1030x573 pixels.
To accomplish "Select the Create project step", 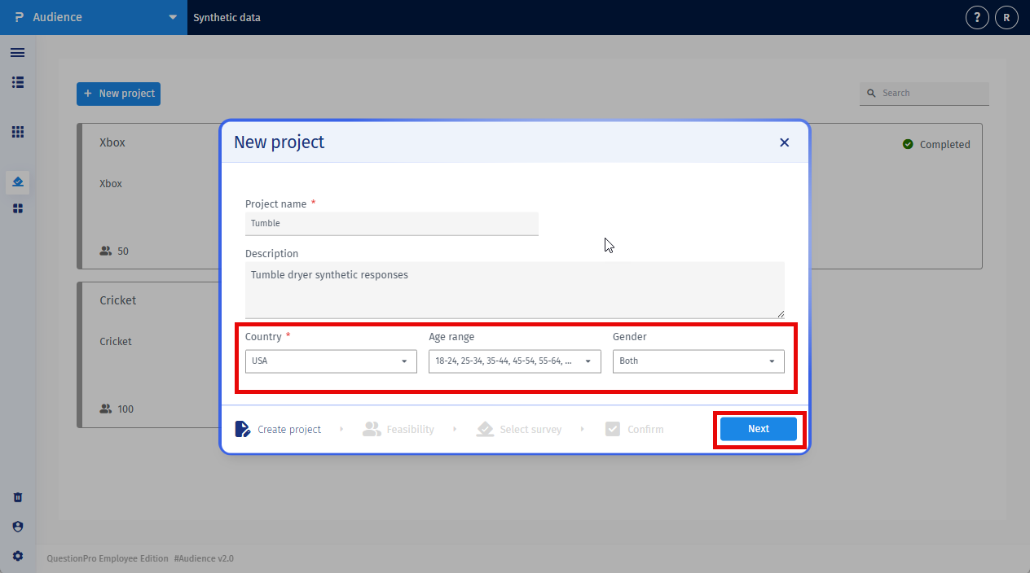I will pyautogui.click(x=279, y=429).
